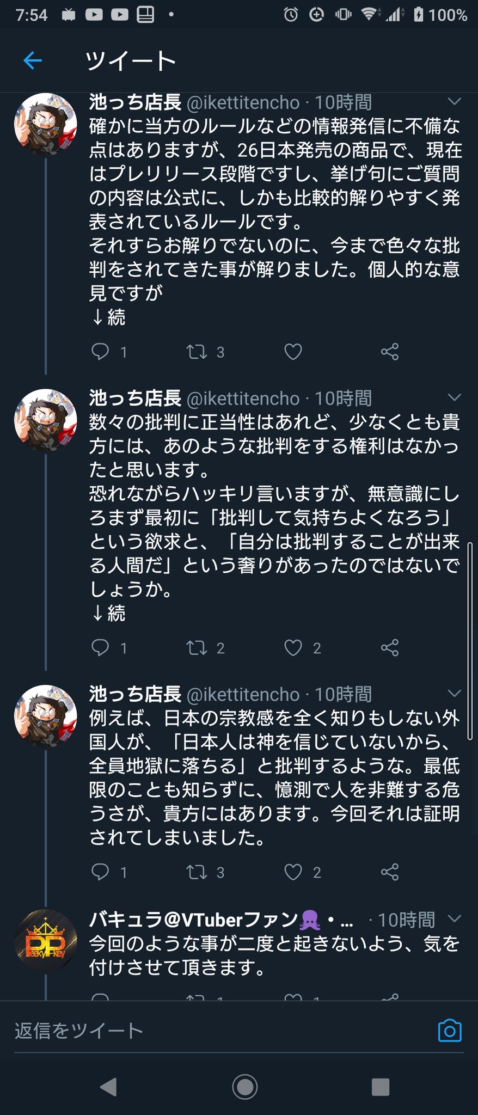Screen dimensions: 478x1115
Task: Retweet the first 池っち店長 tweet
Action: pyautogui.click(x=197, y=352)
